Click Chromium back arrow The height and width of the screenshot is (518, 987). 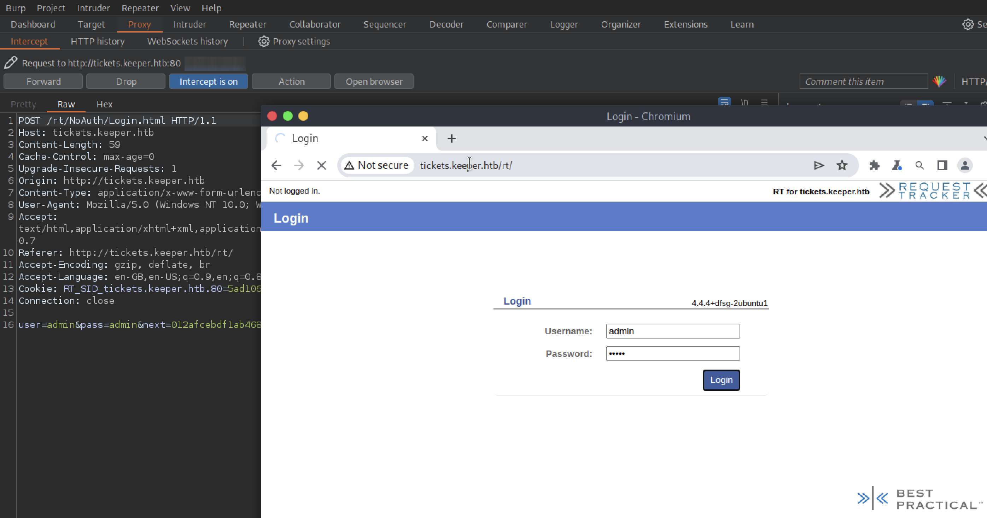[276, 165]
